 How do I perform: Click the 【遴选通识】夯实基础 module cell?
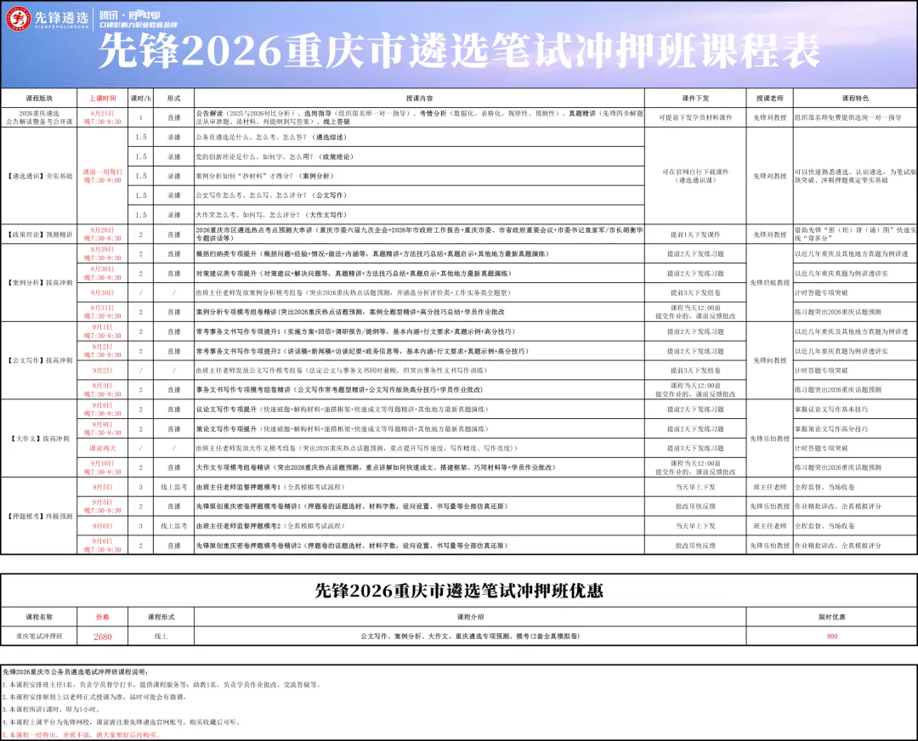click(39, 176)
